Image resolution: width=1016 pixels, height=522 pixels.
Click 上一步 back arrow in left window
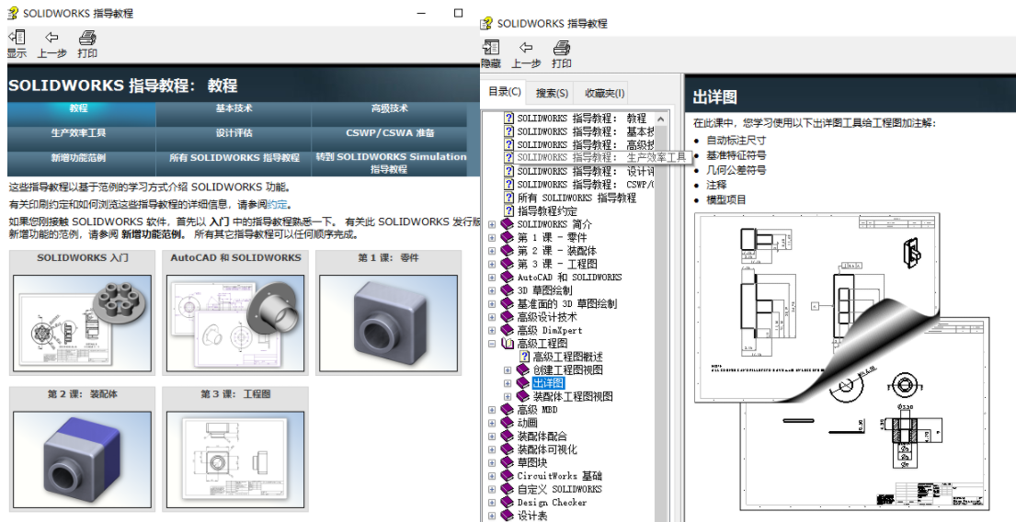(x=51, y=39)
